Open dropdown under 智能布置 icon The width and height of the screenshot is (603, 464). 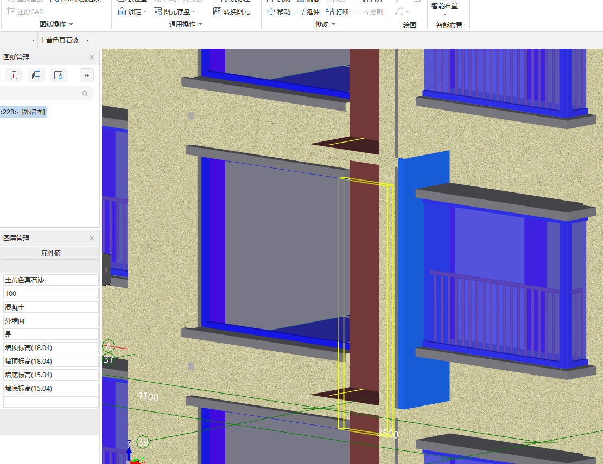pyautogui.click(x=445, y=15)
